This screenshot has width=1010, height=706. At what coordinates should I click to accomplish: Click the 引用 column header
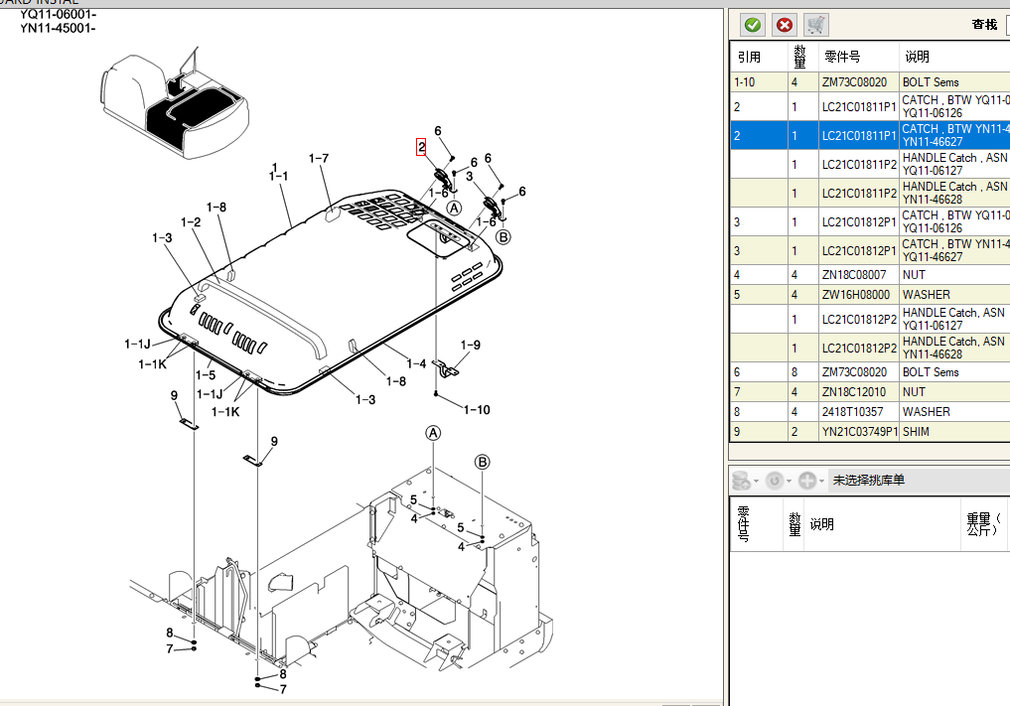pos(758,57)
